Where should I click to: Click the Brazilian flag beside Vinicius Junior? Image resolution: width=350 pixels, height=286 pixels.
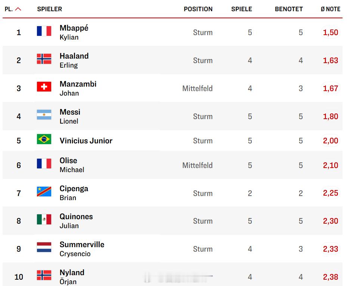44,139
